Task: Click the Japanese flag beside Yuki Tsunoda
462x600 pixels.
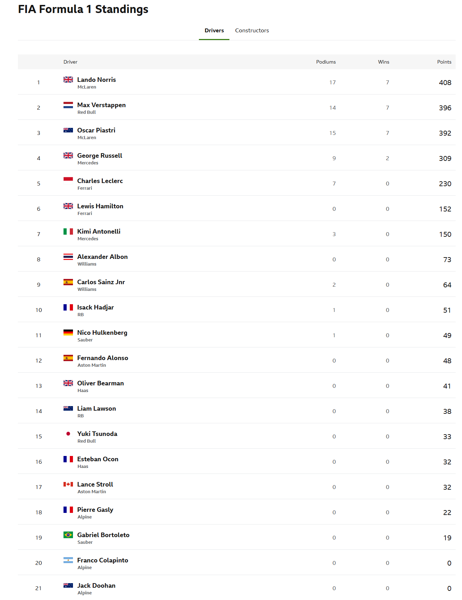Action: pyautogui.click(x=68, y=434)
